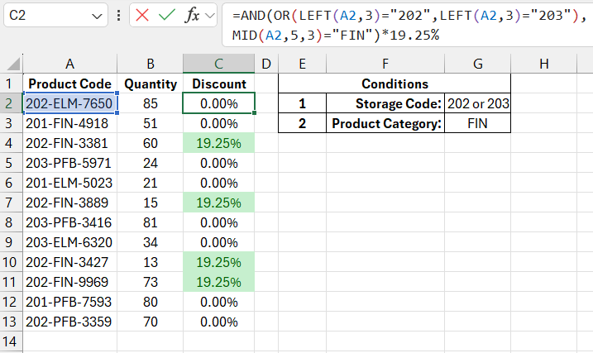Select cell containing 203-ELM-6320
This screenshot has width=593, height=353.
(70, 242)
